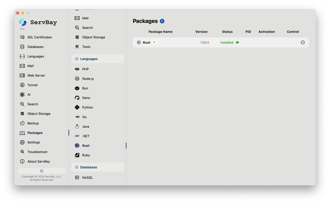330x204 pixels.
Task: Click the Activation column header
Action: (x=266, y=32)
